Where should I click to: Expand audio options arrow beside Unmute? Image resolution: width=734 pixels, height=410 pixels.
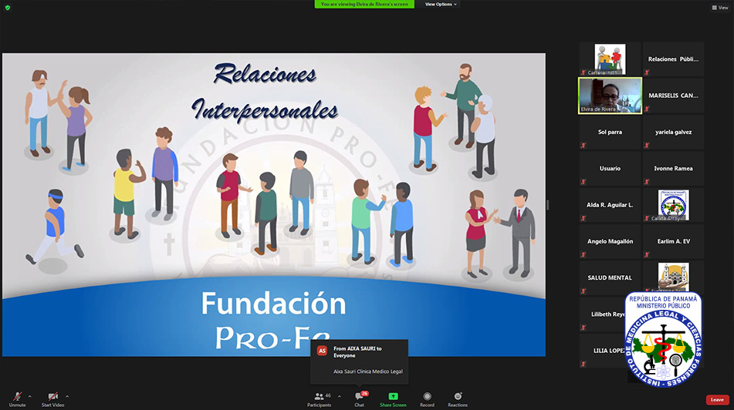tap(30, 396)
